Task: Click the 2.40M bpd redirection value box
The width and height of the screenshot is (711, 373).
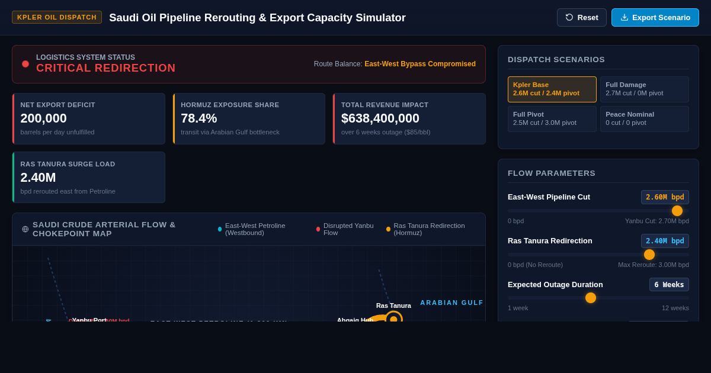Action: [665, 241]
